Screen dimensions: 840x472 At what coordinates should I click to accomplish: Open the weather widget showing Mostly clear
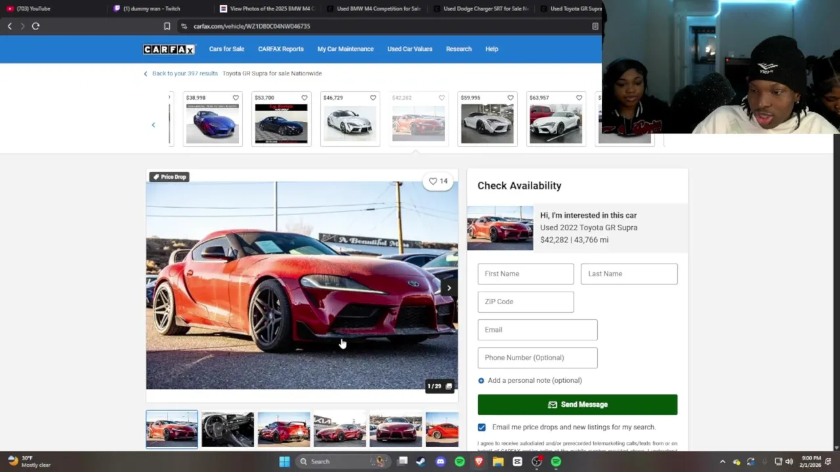pos(28,462)
